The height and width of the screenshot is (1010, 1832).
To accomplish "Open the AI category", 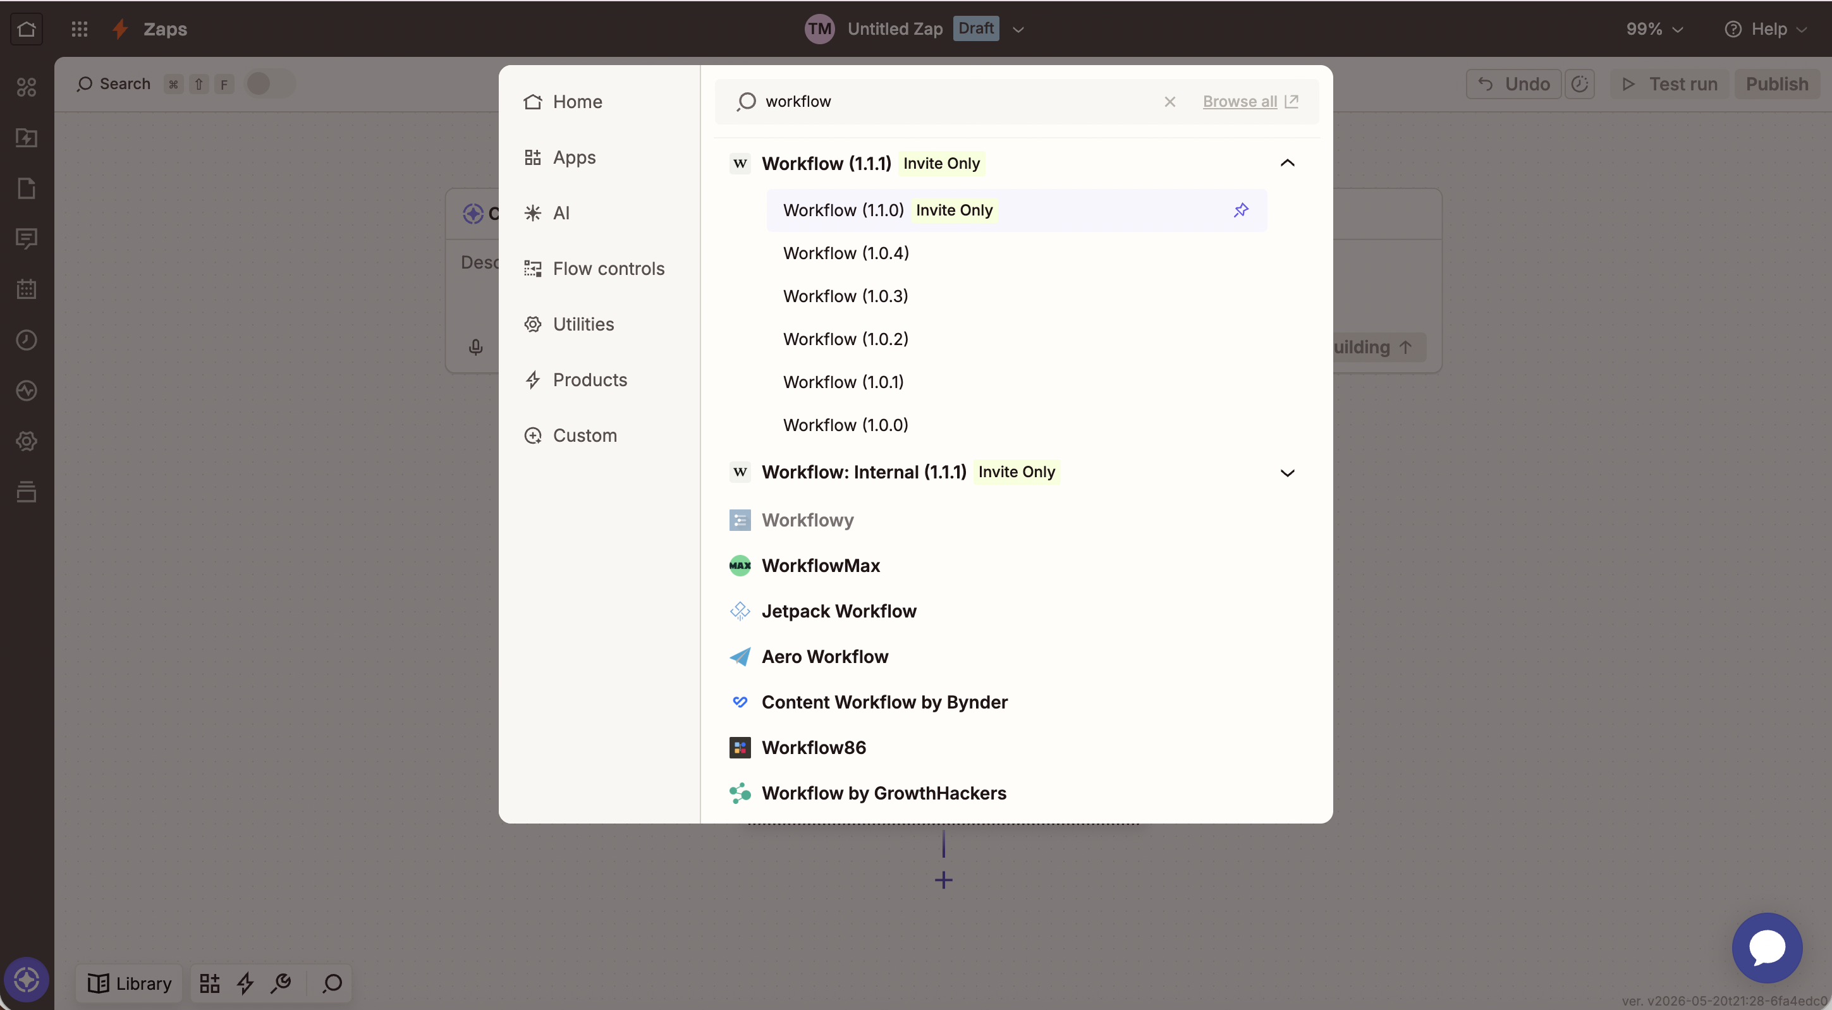I will tap(547, 212).
